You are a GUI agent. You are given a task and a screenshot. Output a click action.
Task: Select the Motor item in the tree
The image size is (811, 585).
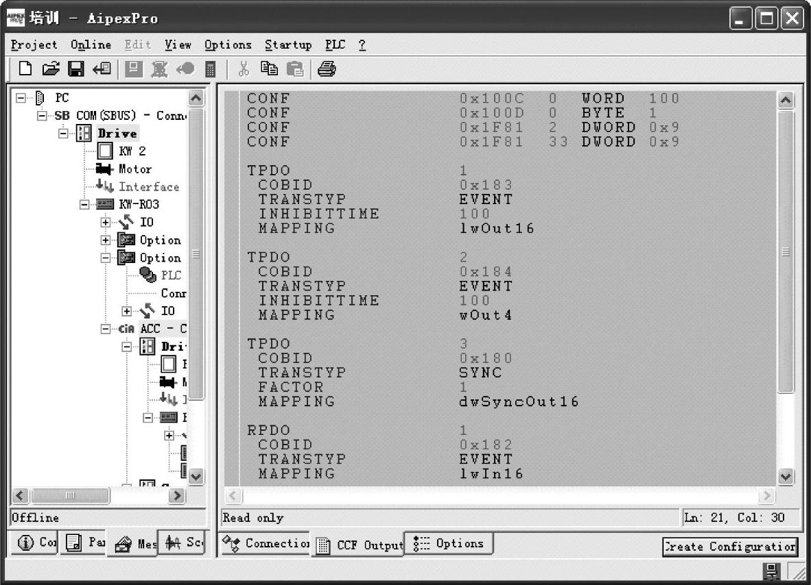pyautogui.click(x=134, y=169)
